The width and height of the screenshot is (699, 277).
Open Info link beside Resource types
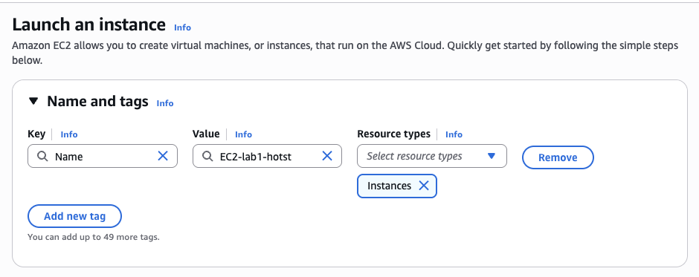(x=454, y=134)
